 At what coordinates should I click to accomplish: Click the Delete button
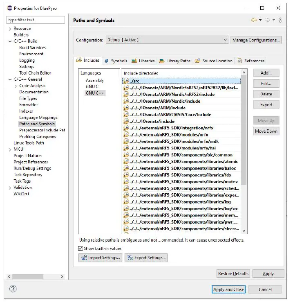(266, 94)
